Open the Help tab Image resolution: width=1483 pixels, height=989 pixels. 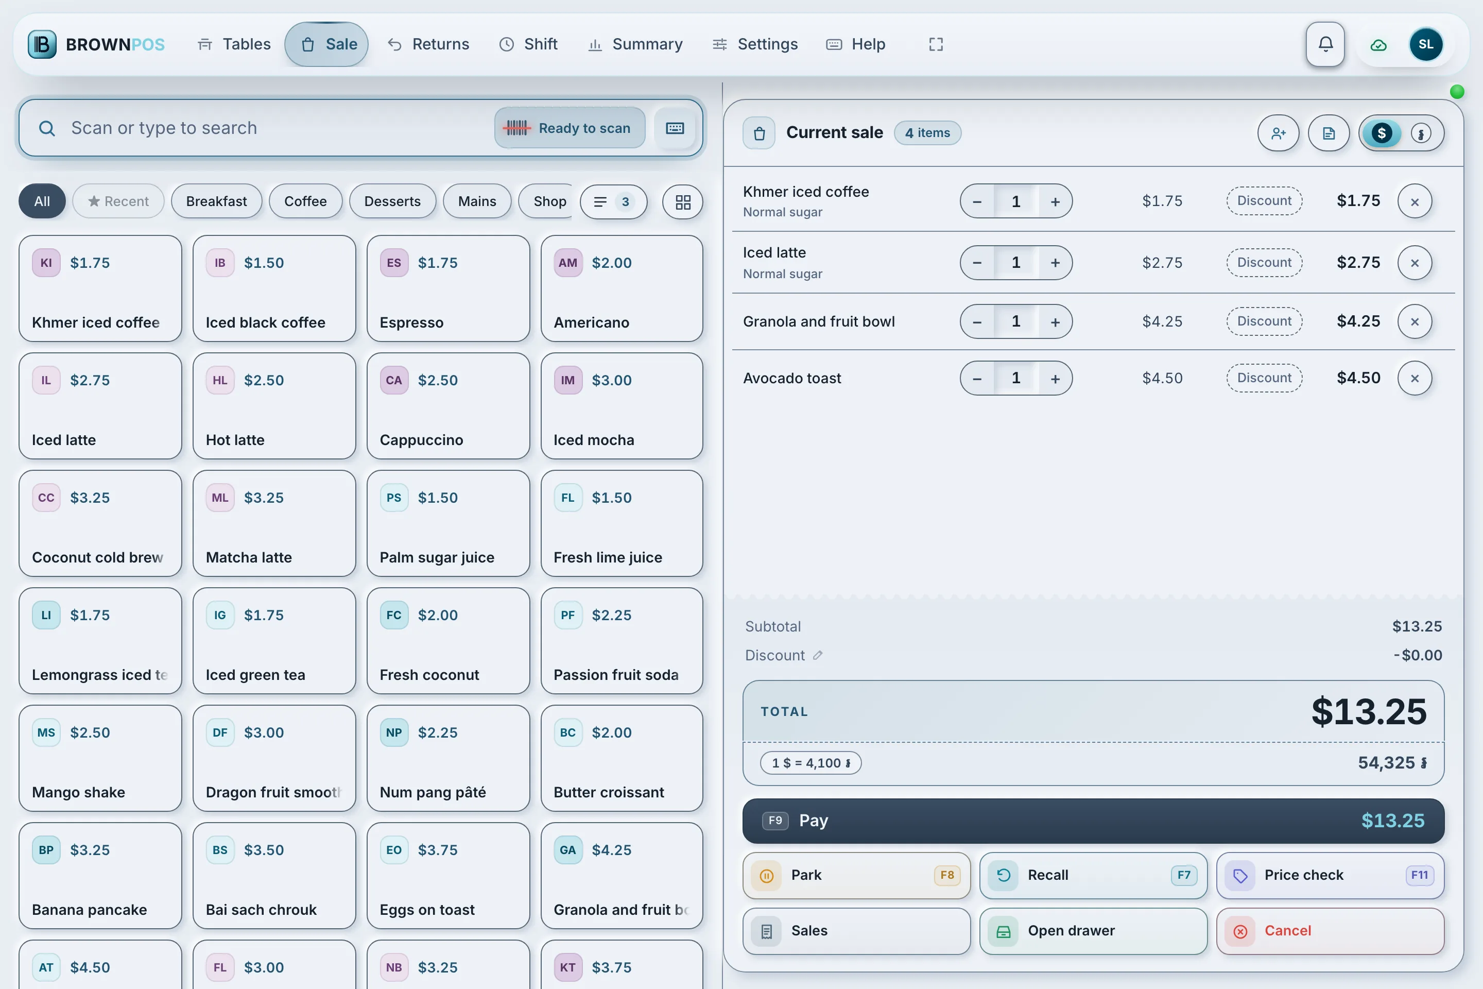856,44
